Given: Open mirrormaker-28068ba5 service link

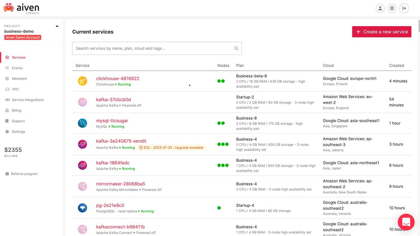Looking at the screenshot, I should pyautogui.click(x=120, y=184).
